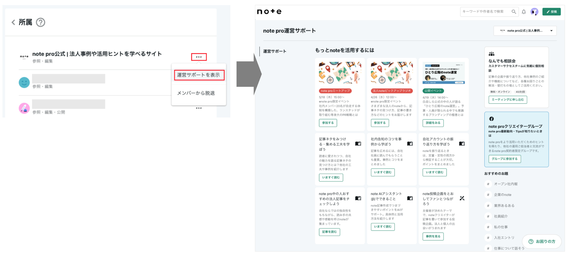
Task: Click いますぐ読む under 自社アカウントの振り返り方
Action: point(434,172)
